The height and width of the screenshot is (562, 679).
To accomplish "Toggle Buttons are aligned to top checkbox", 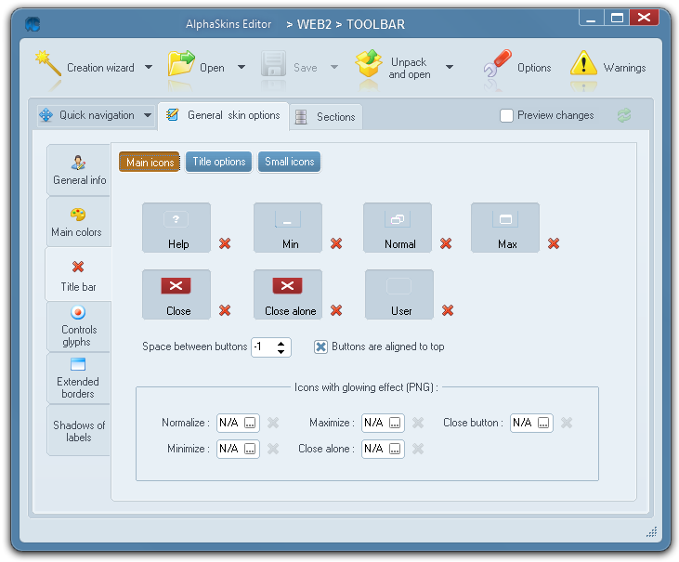I will [320, 346].
